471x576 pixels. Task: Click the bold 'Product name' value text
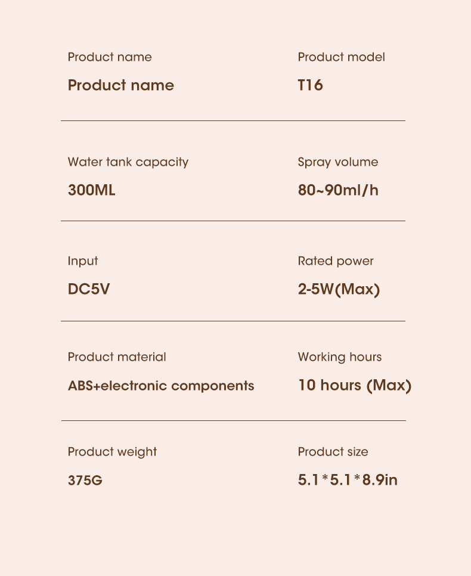click(121, 85)
